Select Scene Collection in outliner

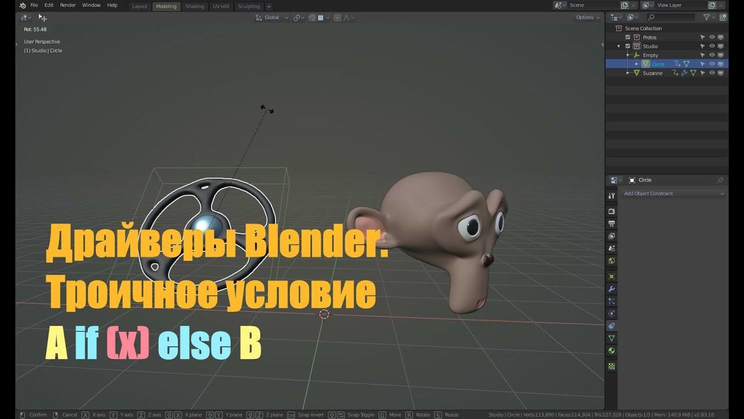pos(643,29)
